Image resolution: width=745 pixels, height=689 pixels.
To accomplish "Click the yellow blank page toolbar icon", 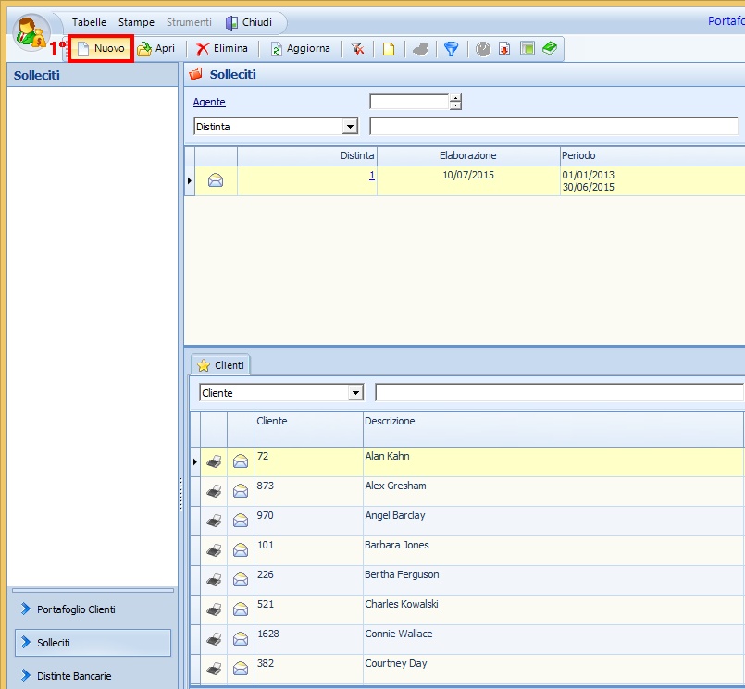I will (x=389, y=49).
